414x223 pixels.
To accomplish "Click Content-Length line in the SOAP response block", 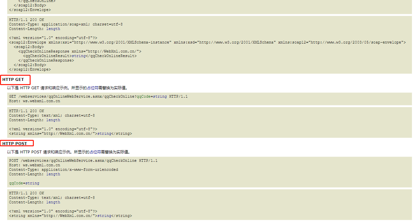I will click(x=34, y=29).
